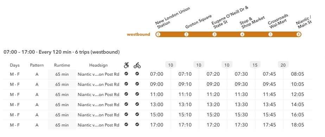Click the orange westbound route line bar

228,34
